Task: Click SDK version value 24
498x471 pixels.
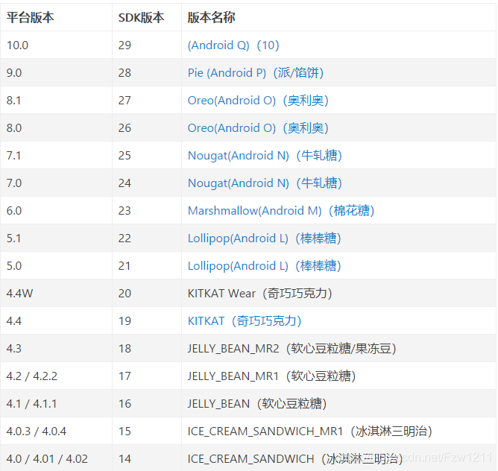Action: 125,183
